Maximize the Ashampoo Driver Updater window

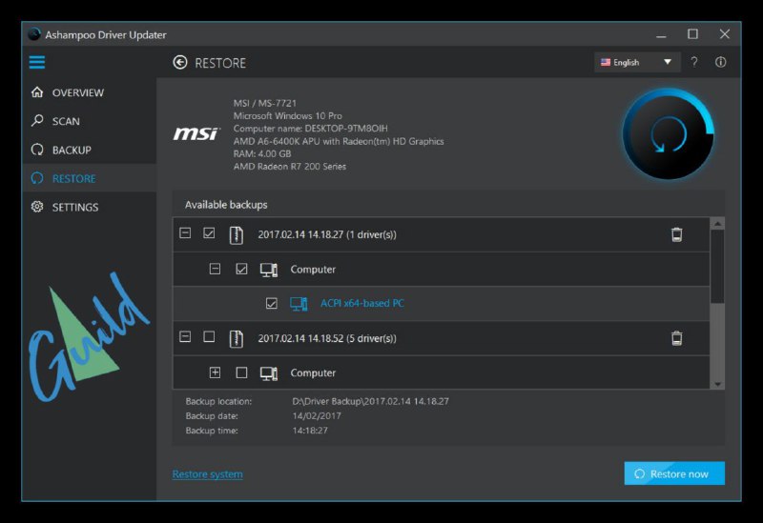692,34
